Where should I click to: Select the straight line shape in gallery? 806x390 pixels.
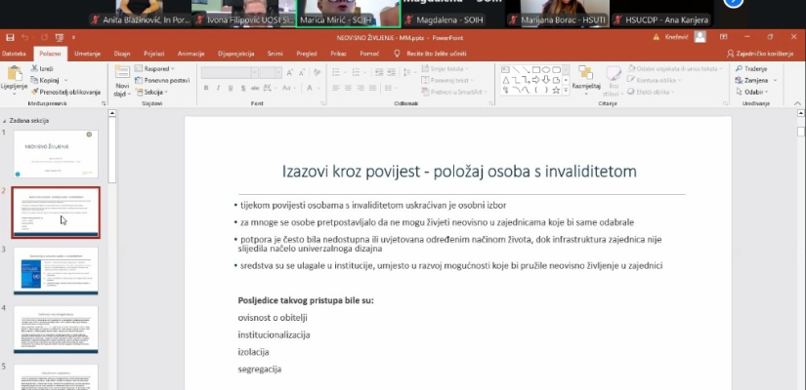[x=516, y=70]
